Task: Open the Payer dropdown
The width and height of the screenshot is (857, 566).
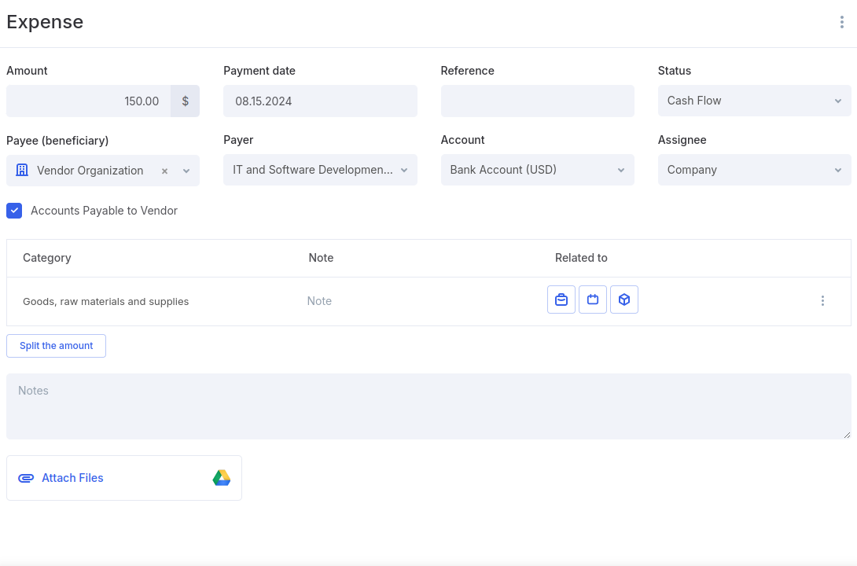Action: click(x=319, y=170)
